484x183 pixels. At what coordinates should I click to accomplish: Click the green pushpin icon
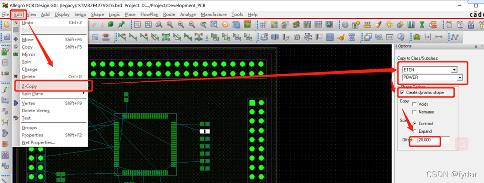click(x=121, y=25)
